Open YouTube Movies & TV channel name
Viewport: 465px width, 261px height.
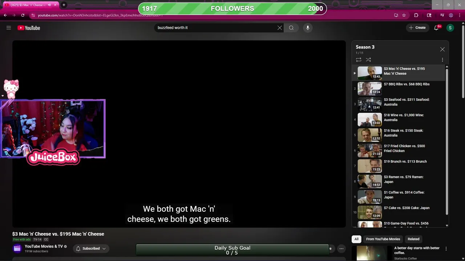pos(44,246)
